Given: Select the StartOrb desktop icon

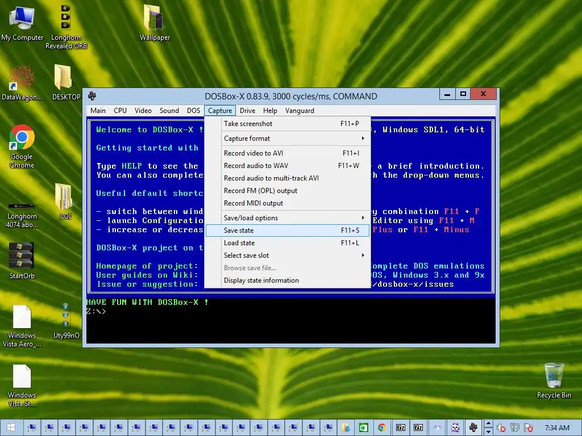Looking at the screenshot, I should (22, 260).
